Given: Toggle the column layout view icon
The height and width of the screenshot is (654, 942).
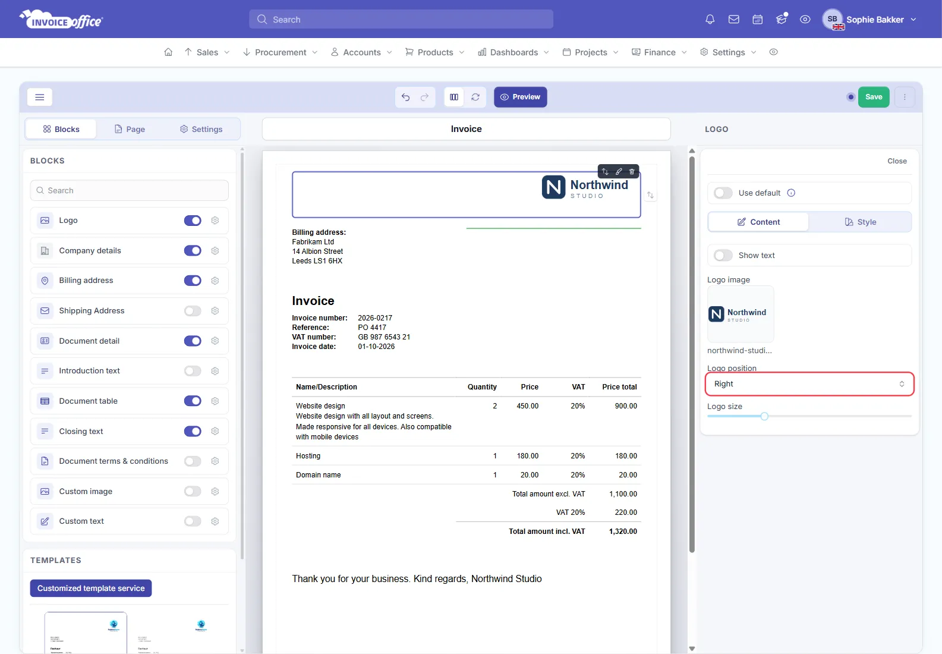Looking at the screenshot, I should point(454,97).
